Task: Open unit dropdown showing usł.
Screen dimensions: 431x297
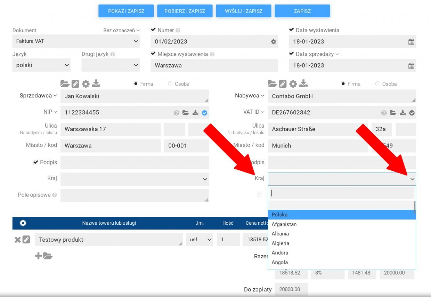Action: click(200, 239)
